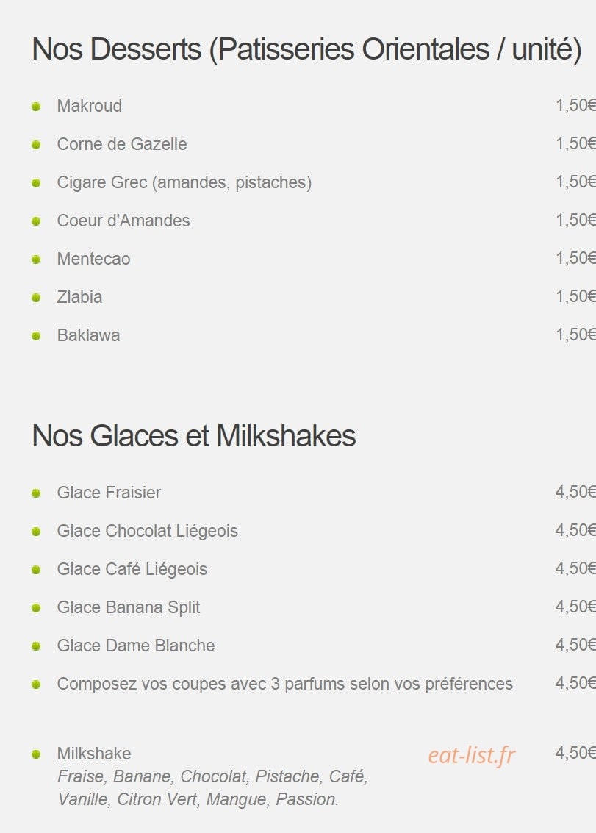This screenshot has height=833, width=596.
Task: Click the bullet next to Glace Fraisier
Action: pos(36,493)
